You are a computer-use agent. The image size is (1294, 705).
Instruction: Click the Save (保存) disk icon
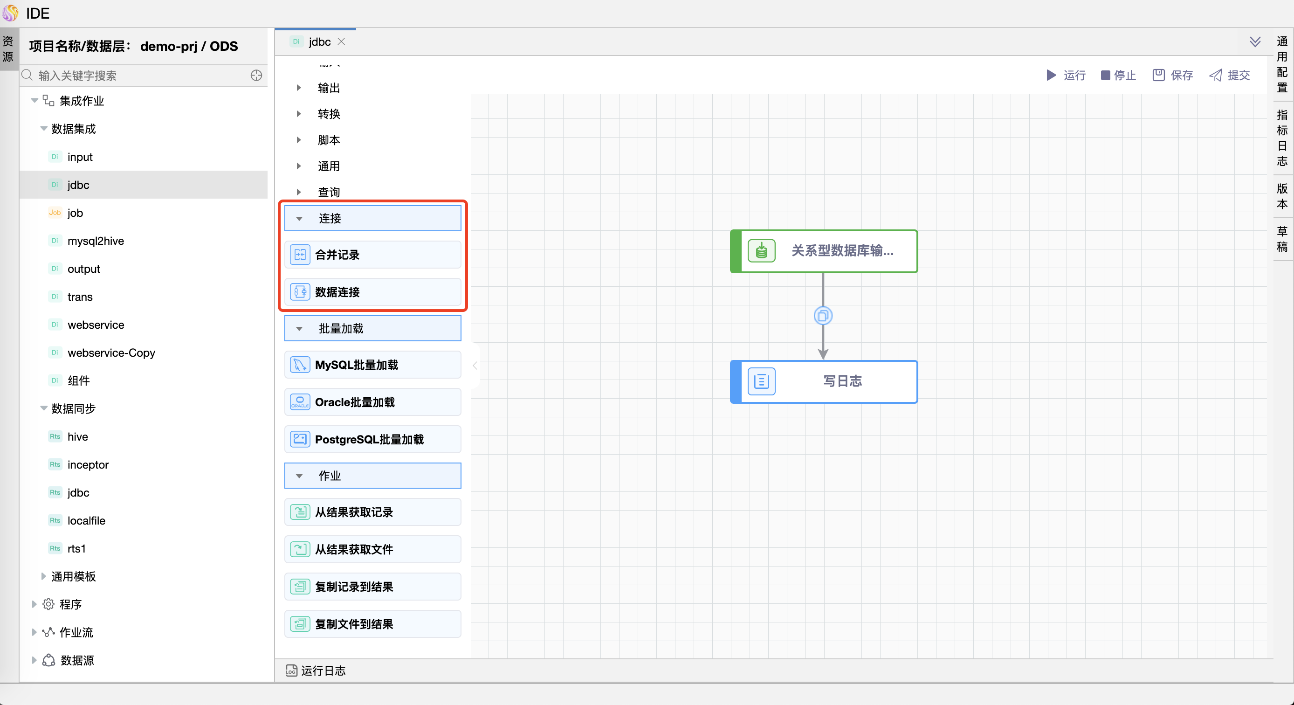pos(1158,76)
